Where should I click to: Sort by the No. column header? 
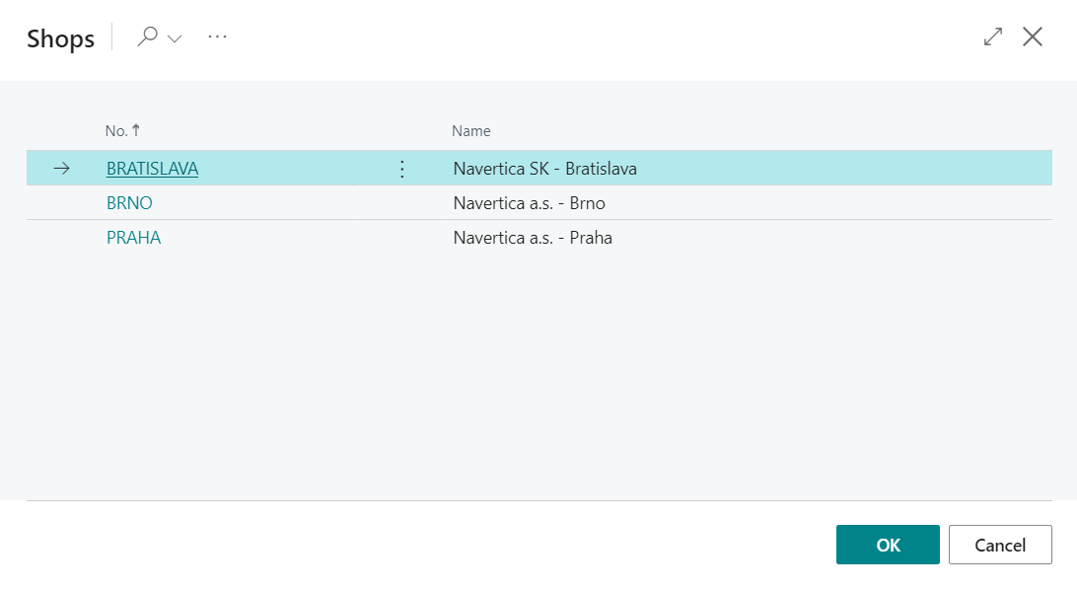[122, 130]
